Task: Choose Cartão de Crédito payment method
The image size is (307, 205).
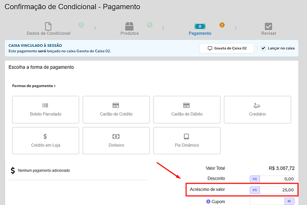Action: [116, 110]
